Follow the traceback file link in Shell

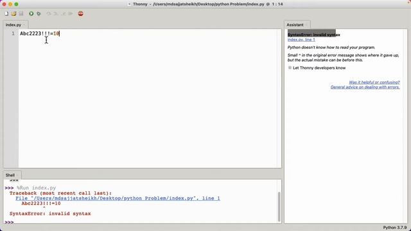pos(118,198)
